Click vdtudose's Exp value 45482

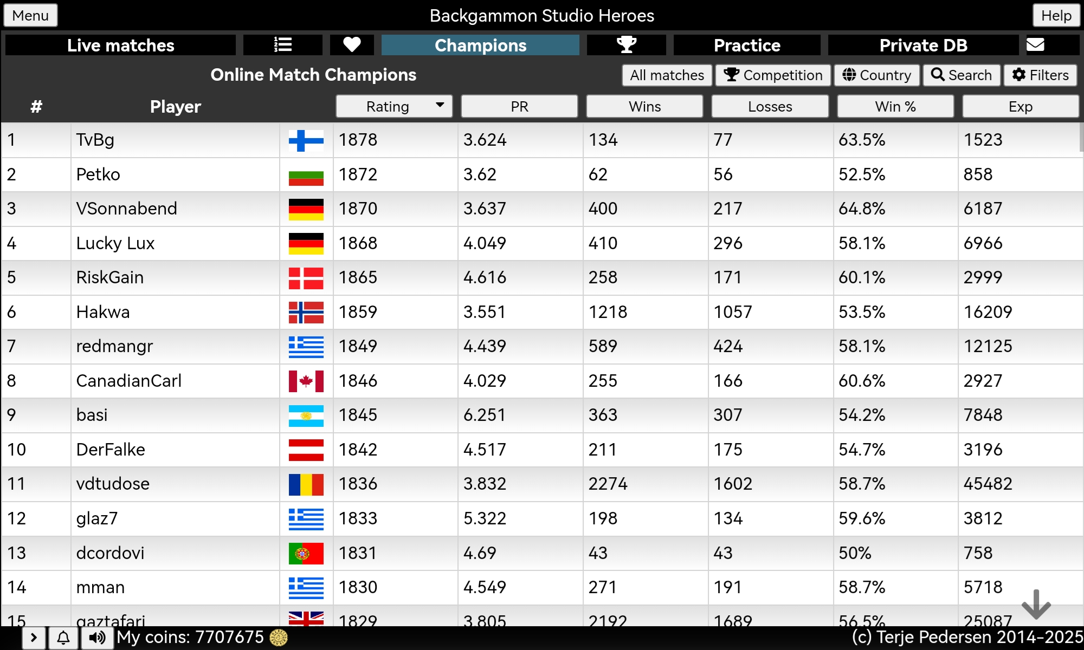click(x=988, y=484)
